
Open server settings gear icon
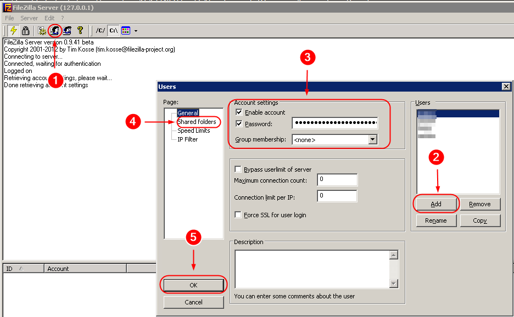[x=42, y=31]
